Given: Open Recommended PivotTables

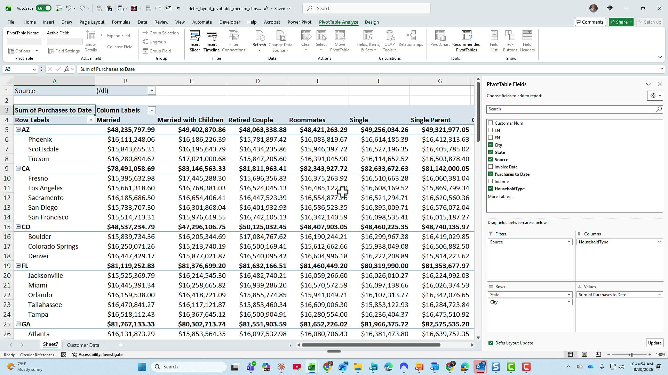Looking at the screenshot, I should [x=466, y=41].
